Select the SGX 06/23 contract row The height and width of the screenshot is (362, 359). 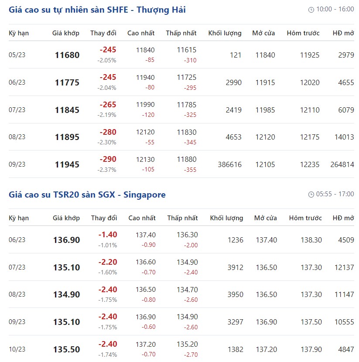[x=181, y=239]
